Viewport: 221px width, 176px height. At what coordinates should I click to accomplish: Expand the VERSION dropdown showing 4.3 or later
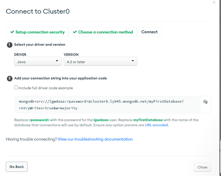tap(100, 61)
